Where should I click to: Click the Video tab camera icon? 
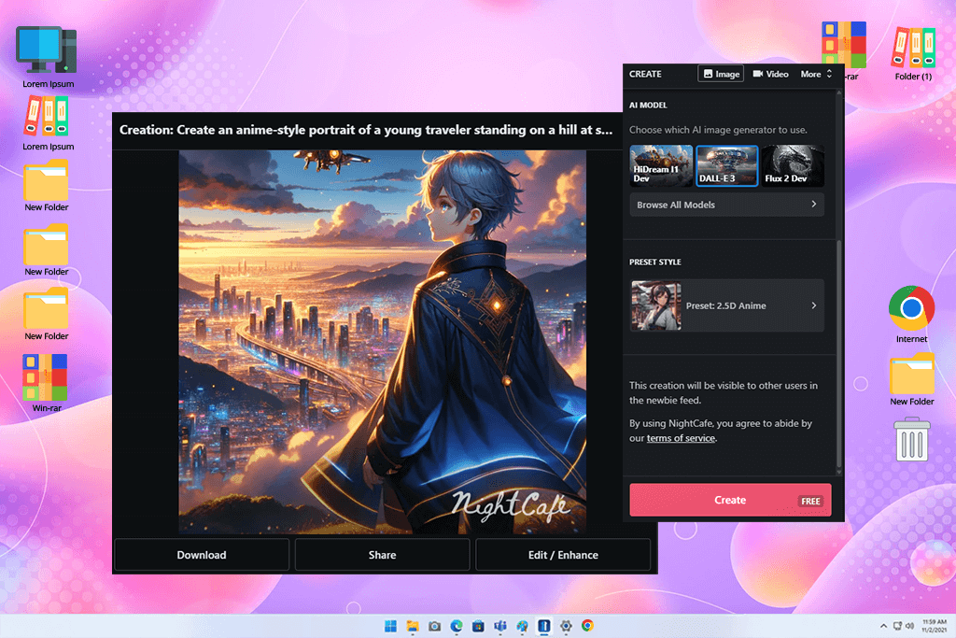point(758,74)
